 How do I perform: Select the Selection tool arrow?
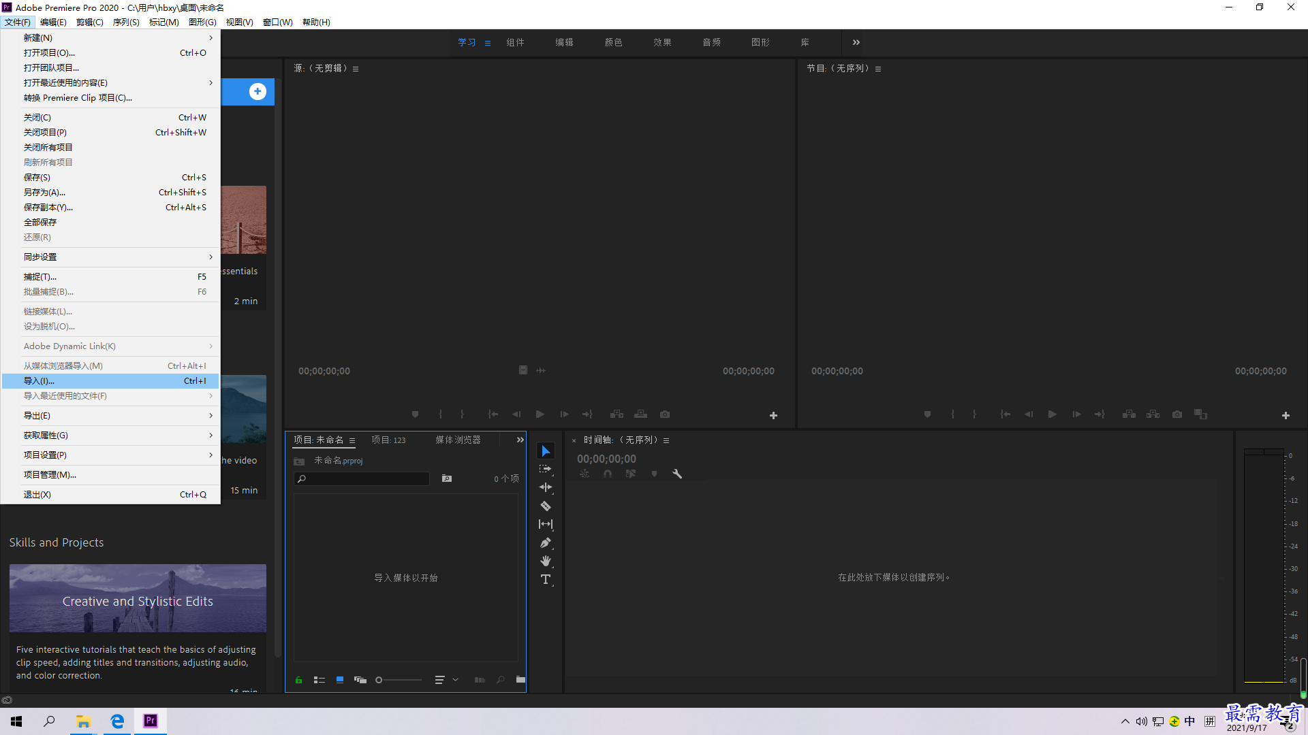(546, 451)
